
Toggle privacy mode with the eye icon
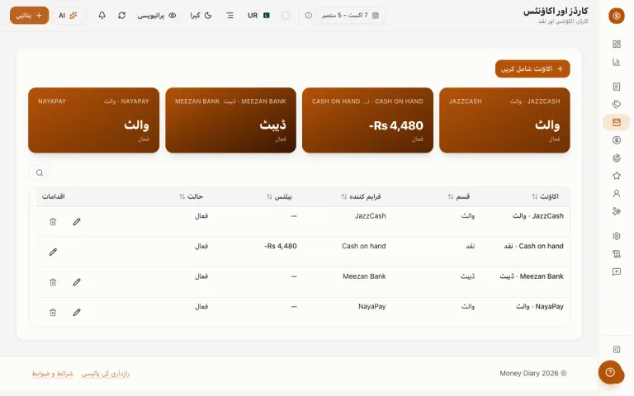[157, 16]
